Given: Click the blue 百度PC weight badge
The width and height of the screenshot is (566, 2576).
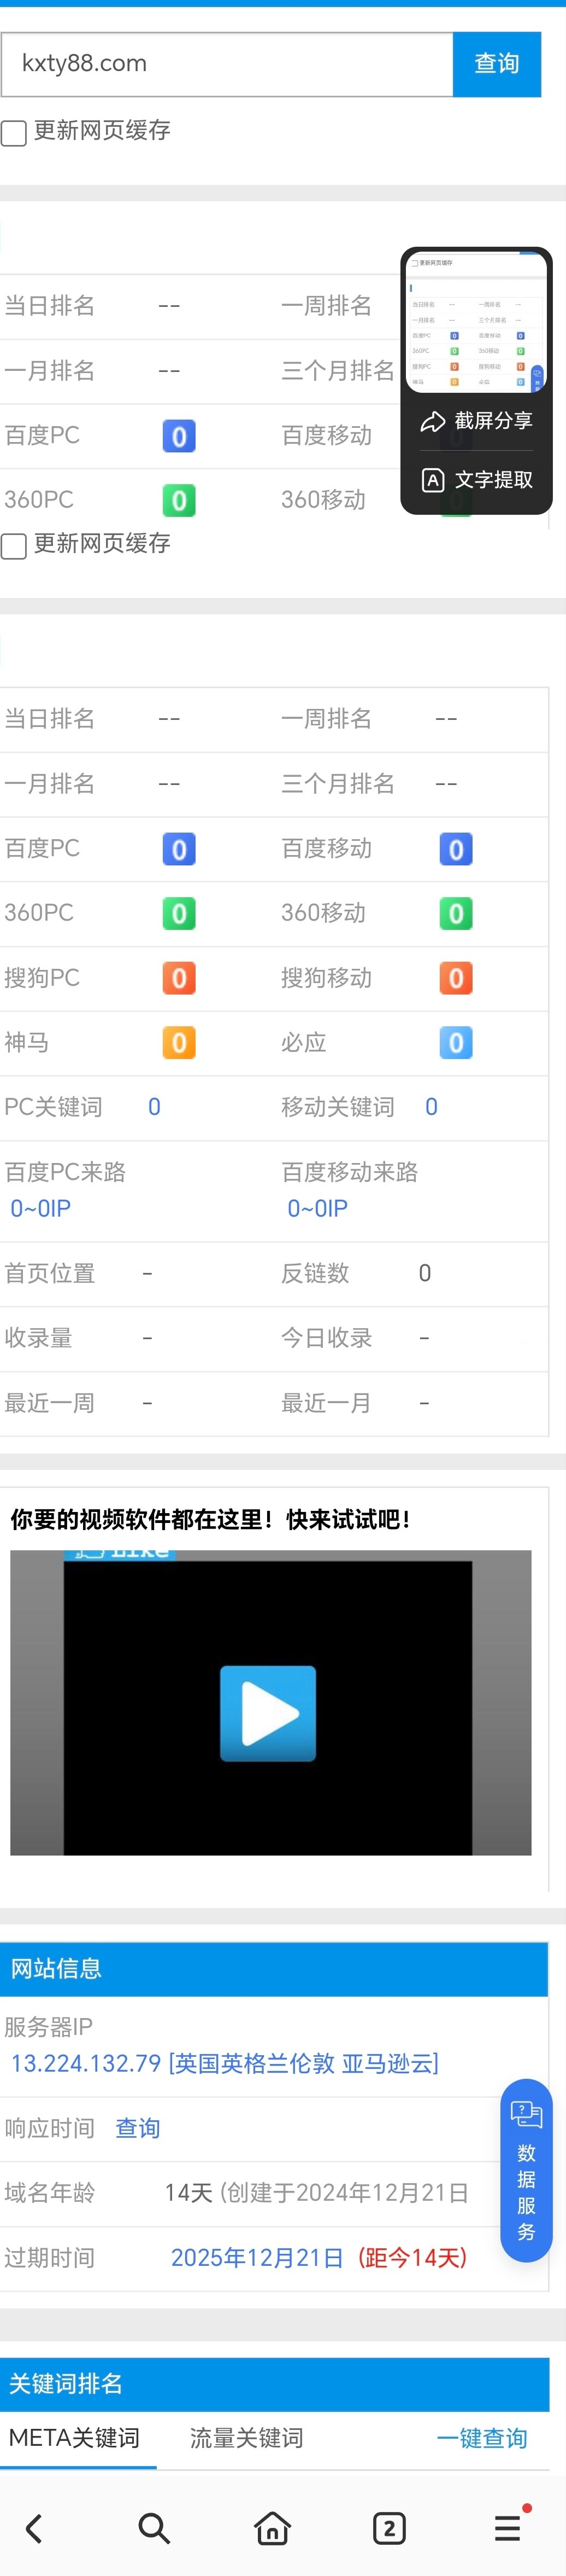Looking at the screenshot, I should [x=179, y=849].
